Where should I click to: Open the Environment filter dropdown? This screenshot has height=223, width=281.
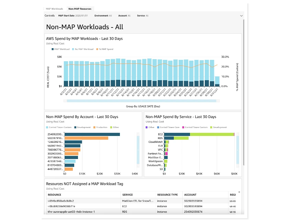point(103,15)
